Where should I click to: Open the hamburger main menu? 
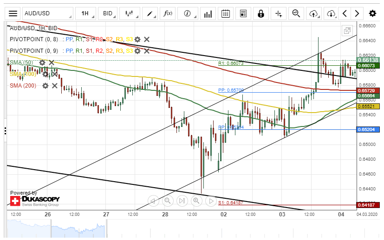(13, 13)
